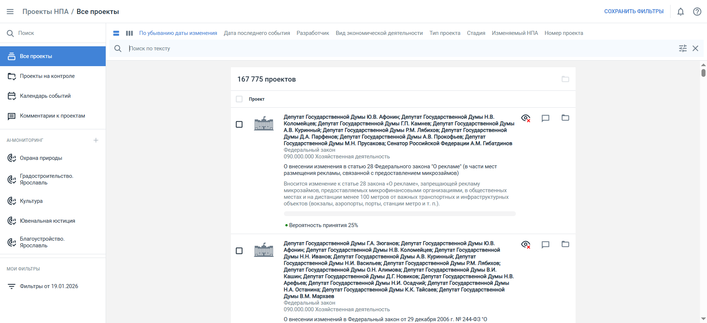Screen dimensions: 707x323
Task: Toggle the select-all projects checkbox
Action: pos(239,99)
